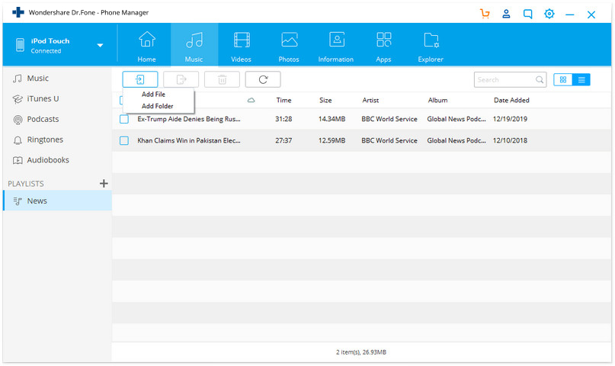Click the Search input field
The width and height of the screenshot is (615, 366).
[x=510, y=79]
